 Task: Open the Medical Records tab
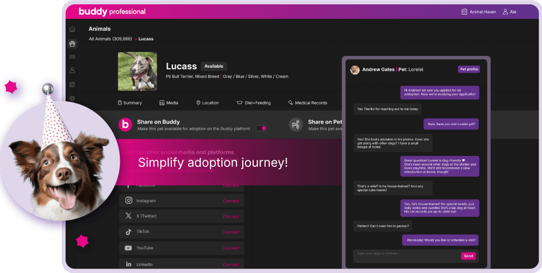click(308, 102)
